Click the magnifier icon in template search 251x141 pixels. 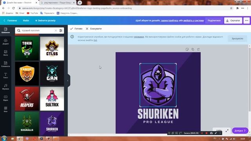19,31
